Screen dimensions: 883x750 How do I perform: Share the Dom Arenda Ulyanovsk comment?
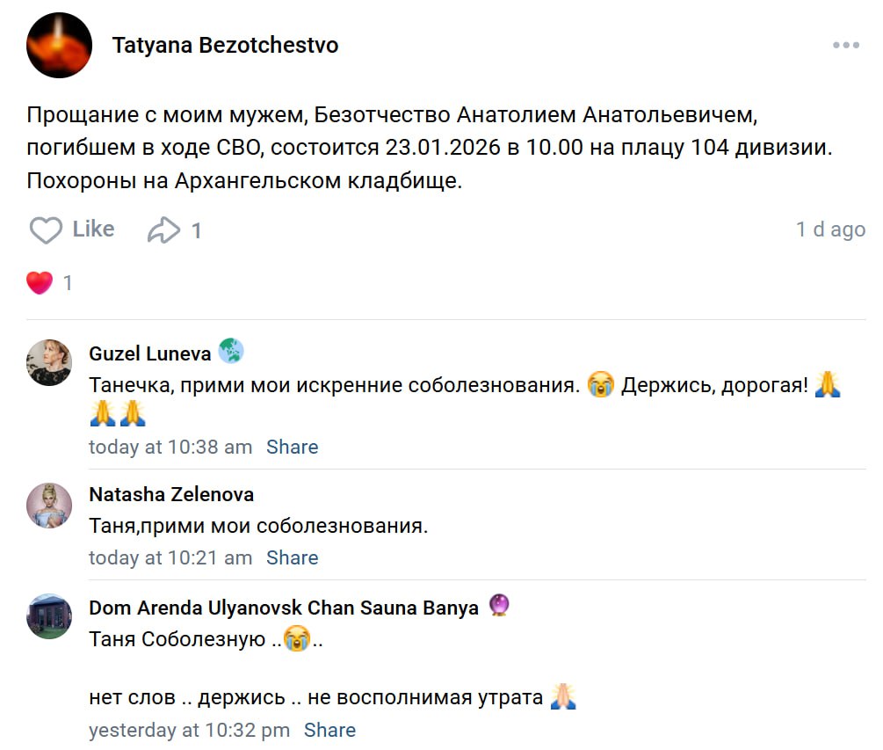[329, 730]
